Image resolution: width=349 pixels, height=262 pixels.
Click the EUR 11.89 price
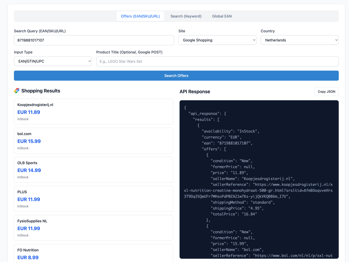click(x=29, y=112)
